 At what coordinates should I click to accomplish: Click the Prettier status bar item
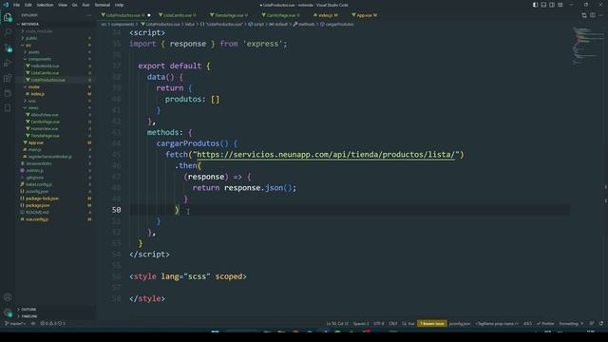coord(545,323)
